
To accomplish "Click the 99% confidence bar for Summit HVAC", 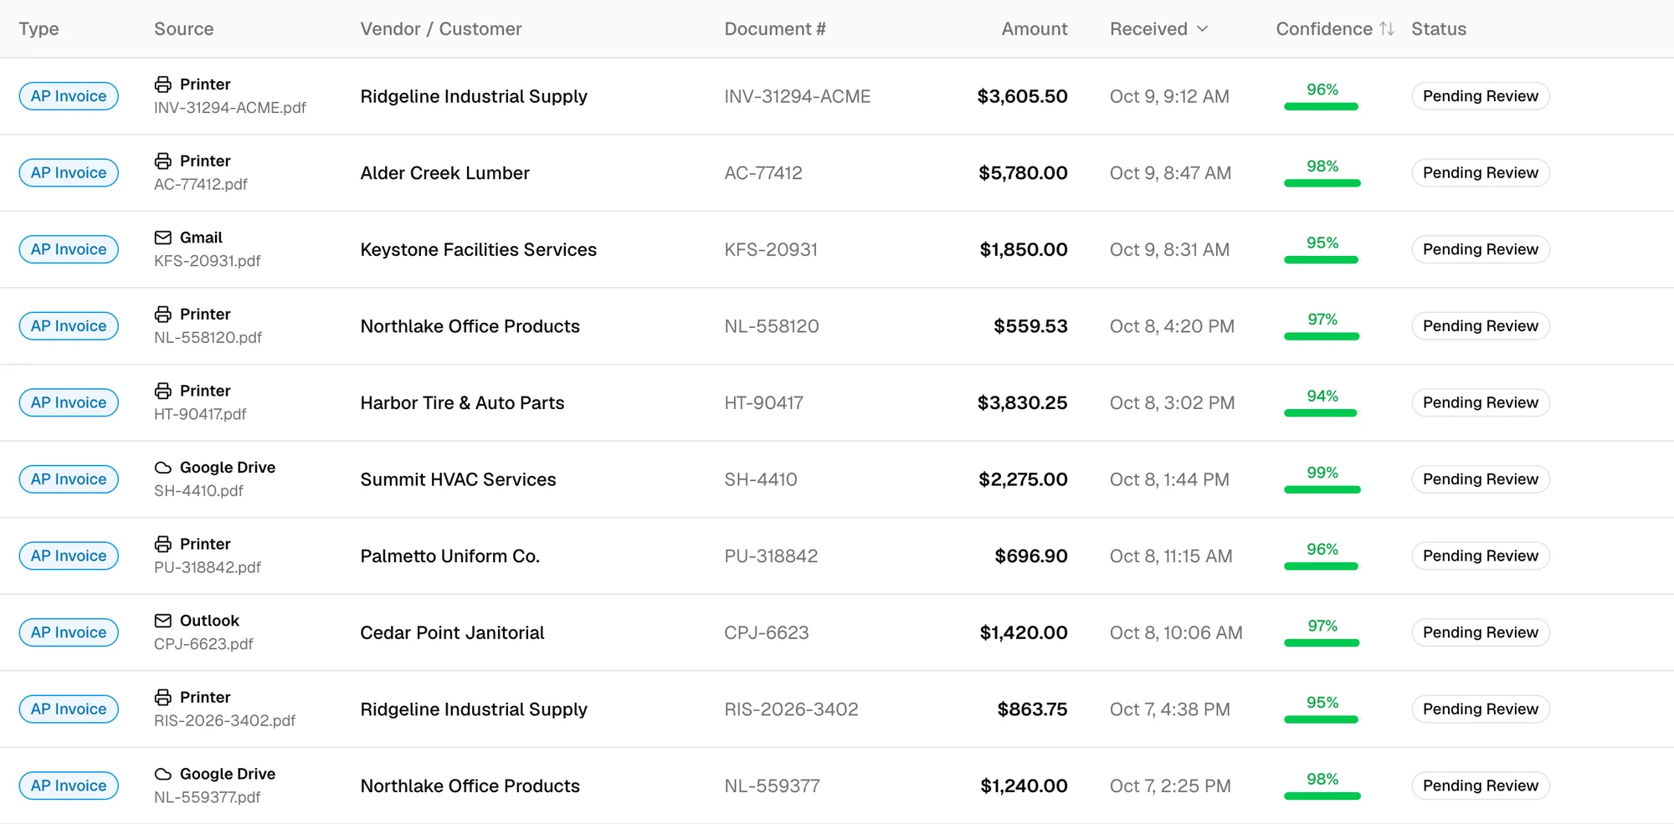I will pos(1322,489).
